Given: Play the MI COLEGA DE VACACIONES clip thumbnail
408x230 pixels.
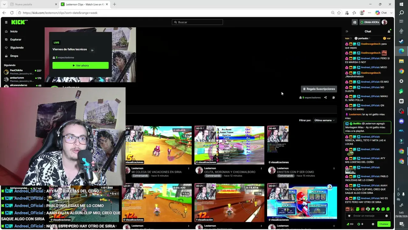Looking at the screenshot, I should point(158,145).
